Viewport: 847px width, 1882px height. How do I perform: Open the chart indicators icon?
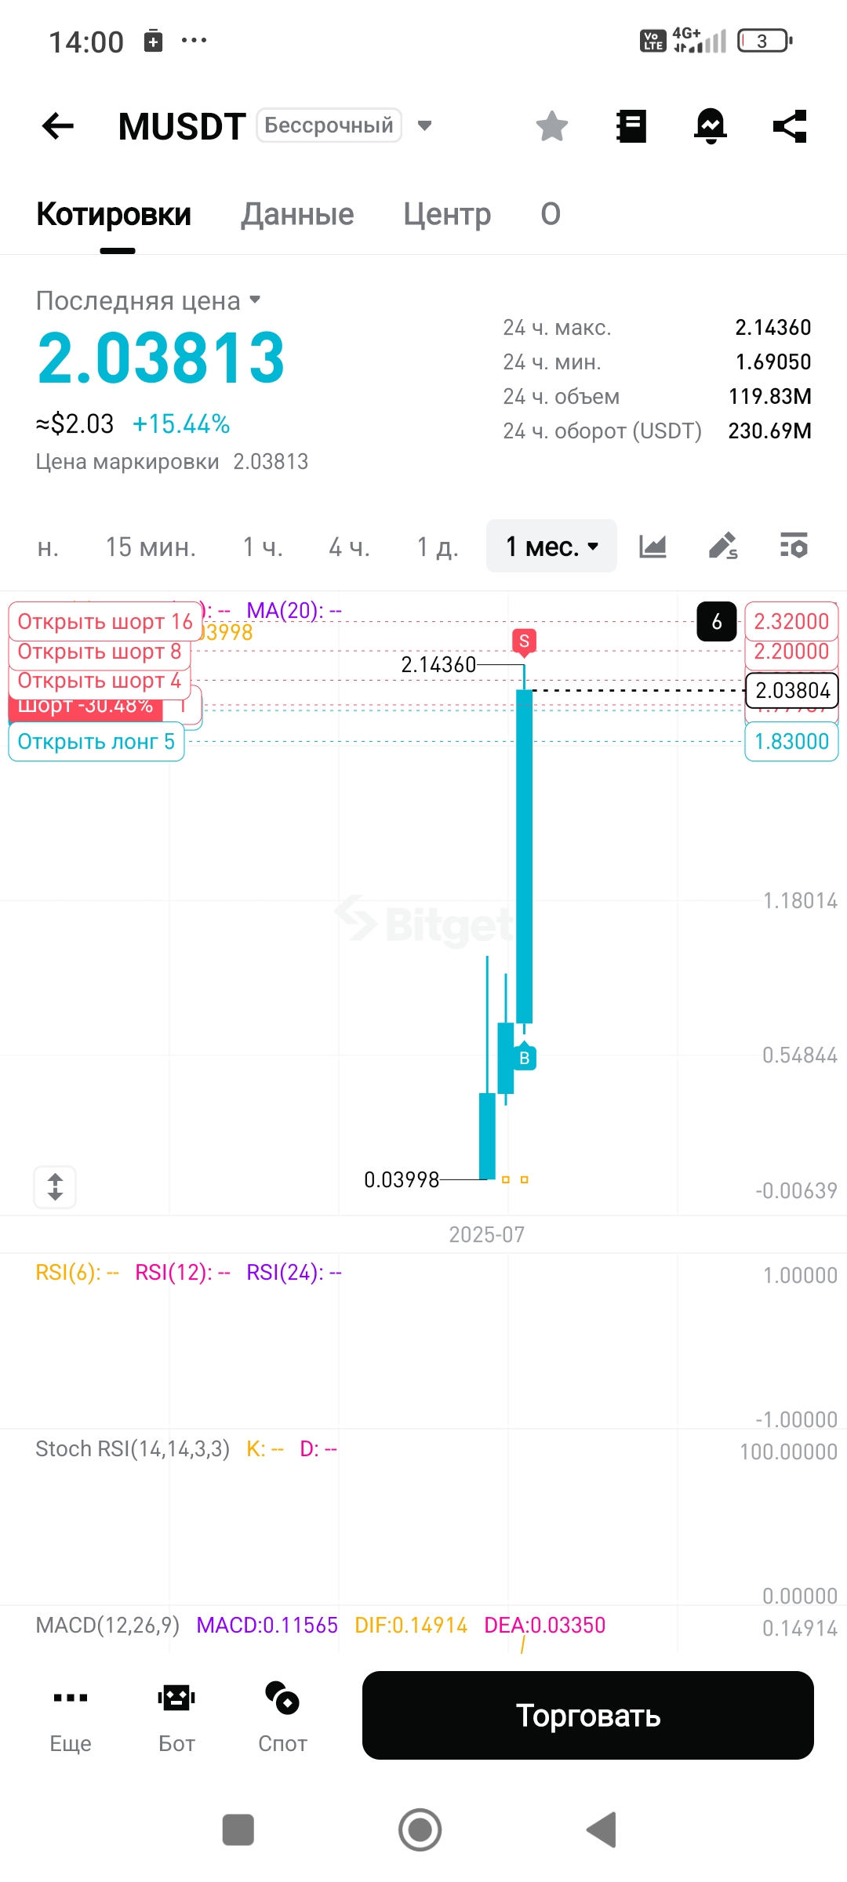coord(653,546)
